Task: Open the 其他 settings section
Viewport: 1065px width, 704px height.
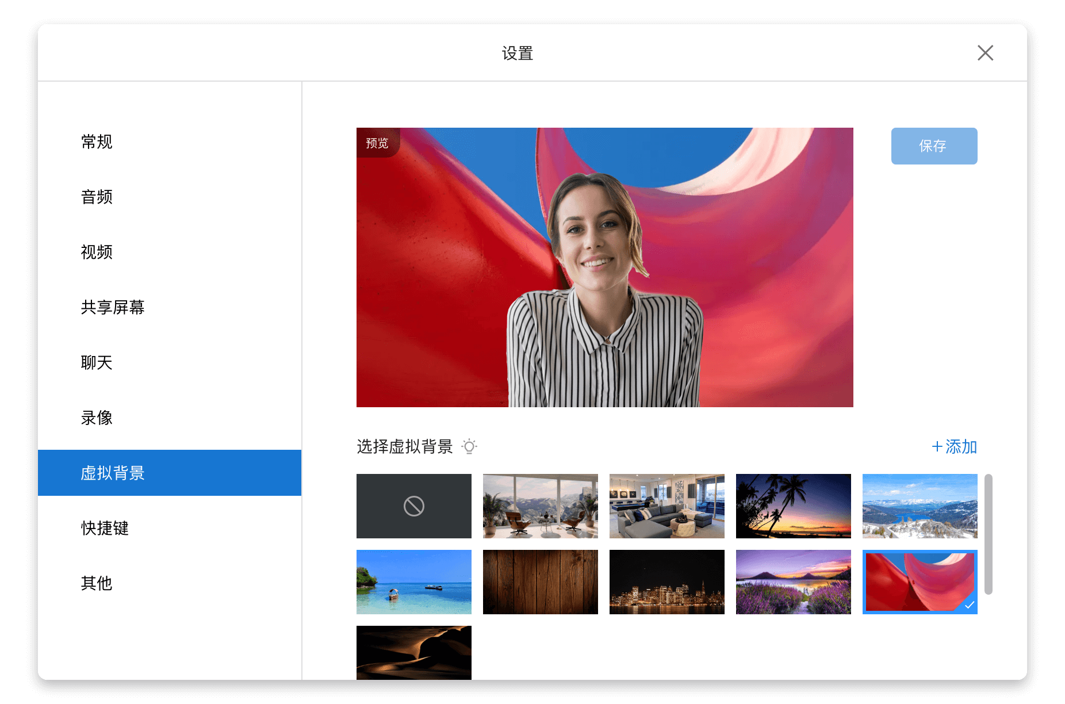Action: [x=97, y=584]
